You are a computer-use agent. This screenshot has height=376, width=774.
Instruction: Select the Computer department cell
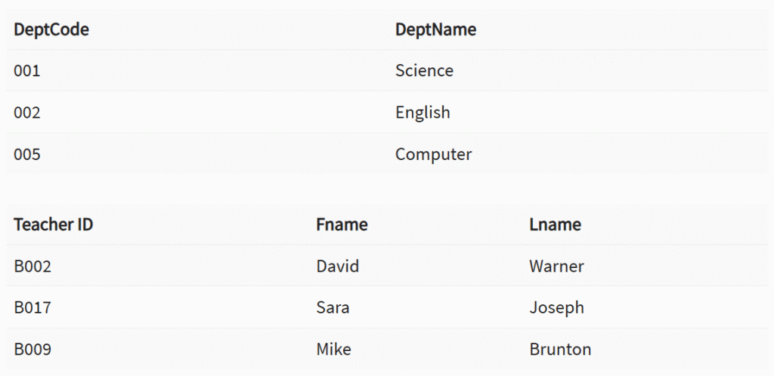tap(433, 155)
